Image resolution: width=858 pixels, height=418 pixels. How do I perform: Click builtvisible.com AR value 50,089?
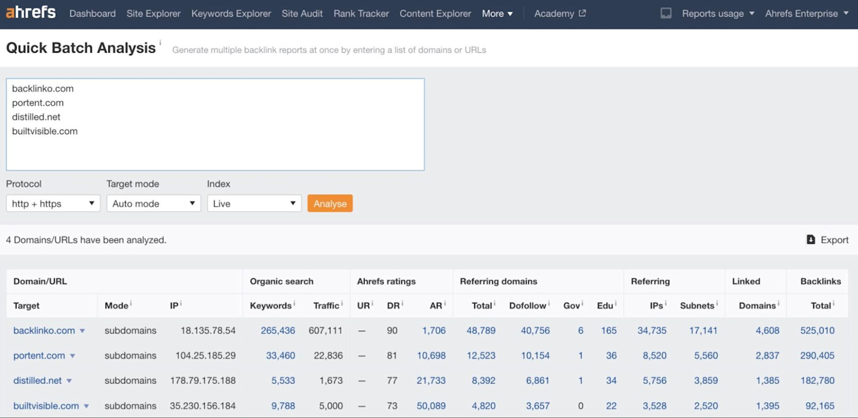tap(431, 406)
